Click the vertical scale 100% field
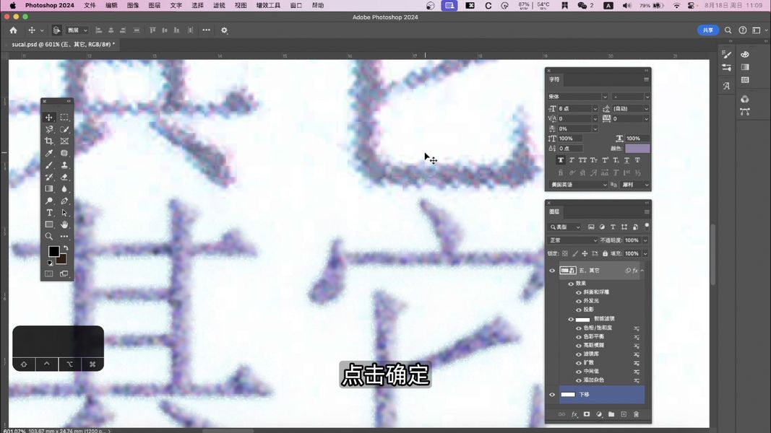Image resolution: width=771 pixels, height=433 pixels. coord(570,139)
